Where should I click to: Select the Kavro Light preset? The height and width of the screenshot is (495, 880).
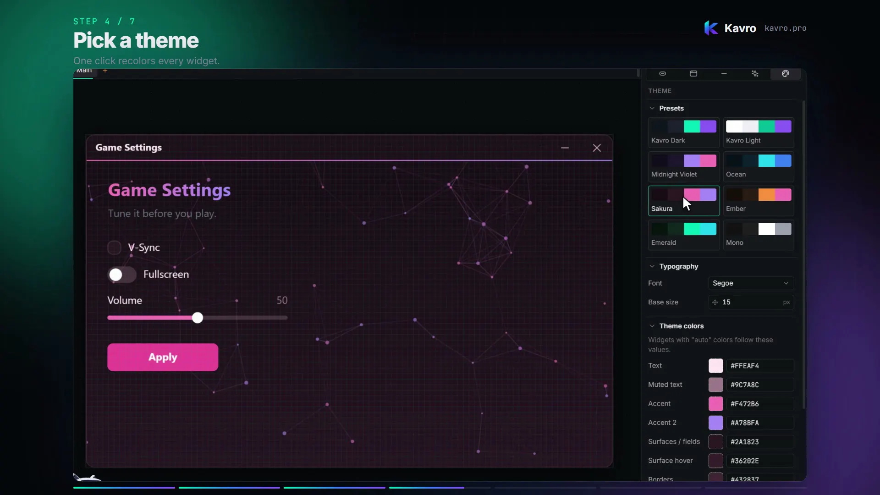tap(759, 132)
